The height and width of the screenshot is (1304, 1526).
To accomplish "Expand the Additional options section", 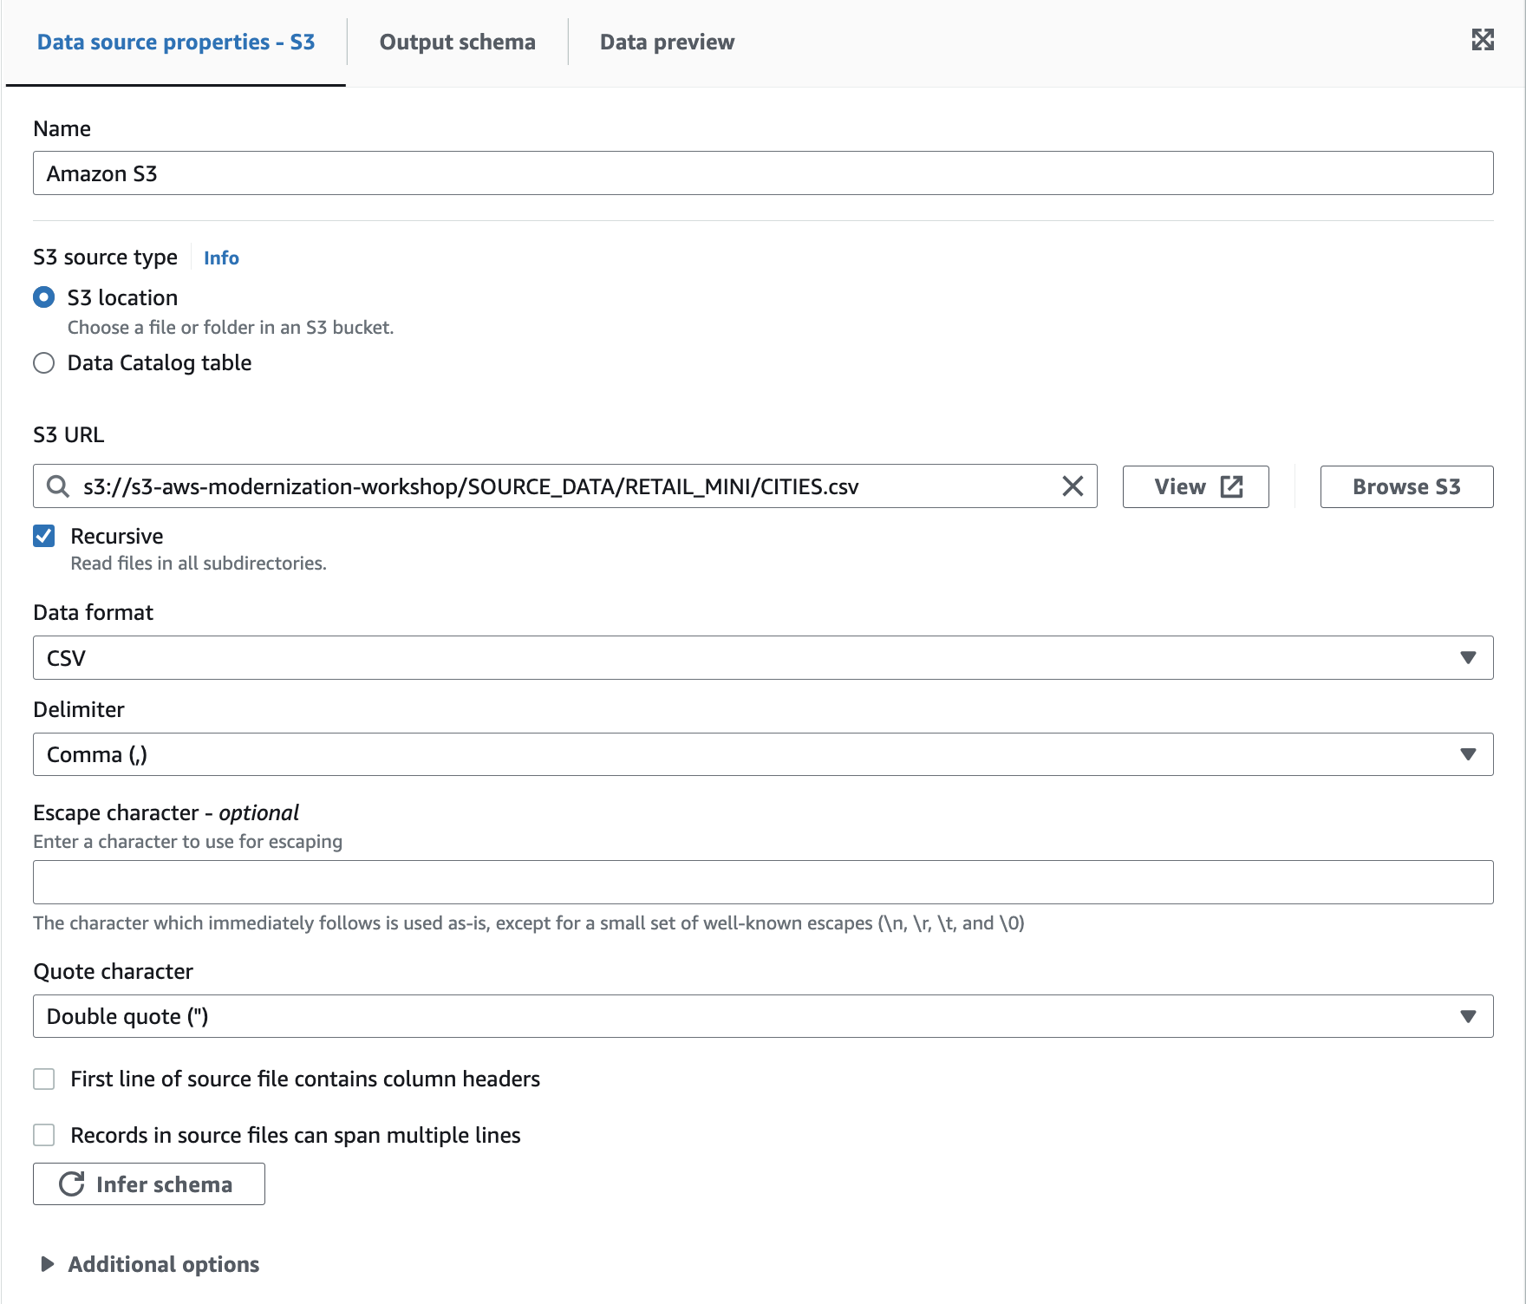I will [x=149, y=1264].
